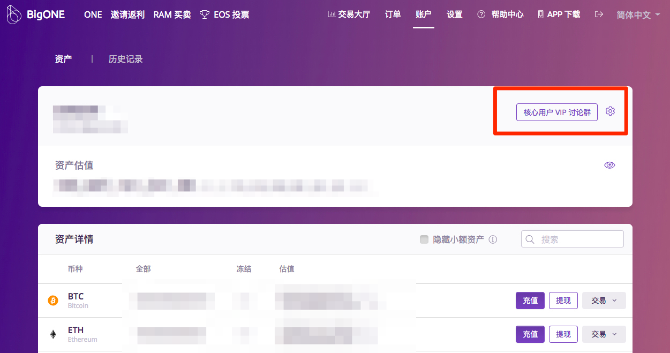Expand 交易 dropdown for ETH

[x=604, y=334]
